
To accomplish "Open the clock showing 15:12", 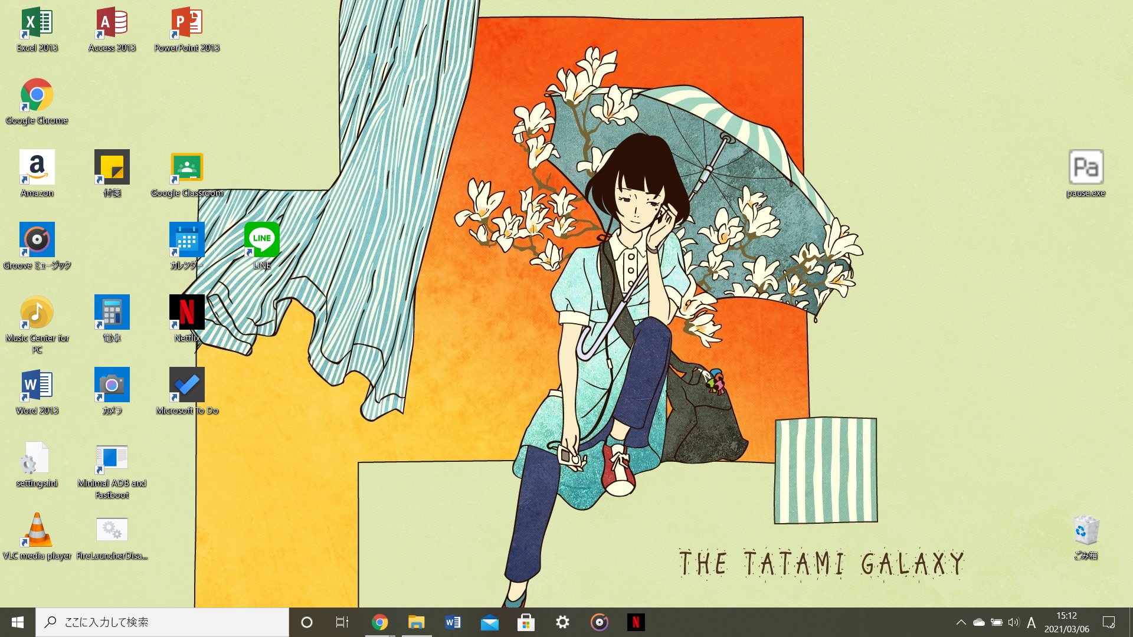I will tap(1067, 622).
